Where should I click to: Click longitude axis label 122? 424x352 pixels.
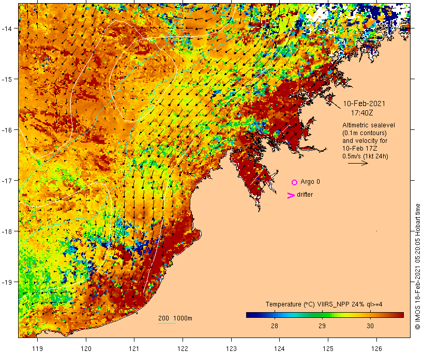click(183, 348)
